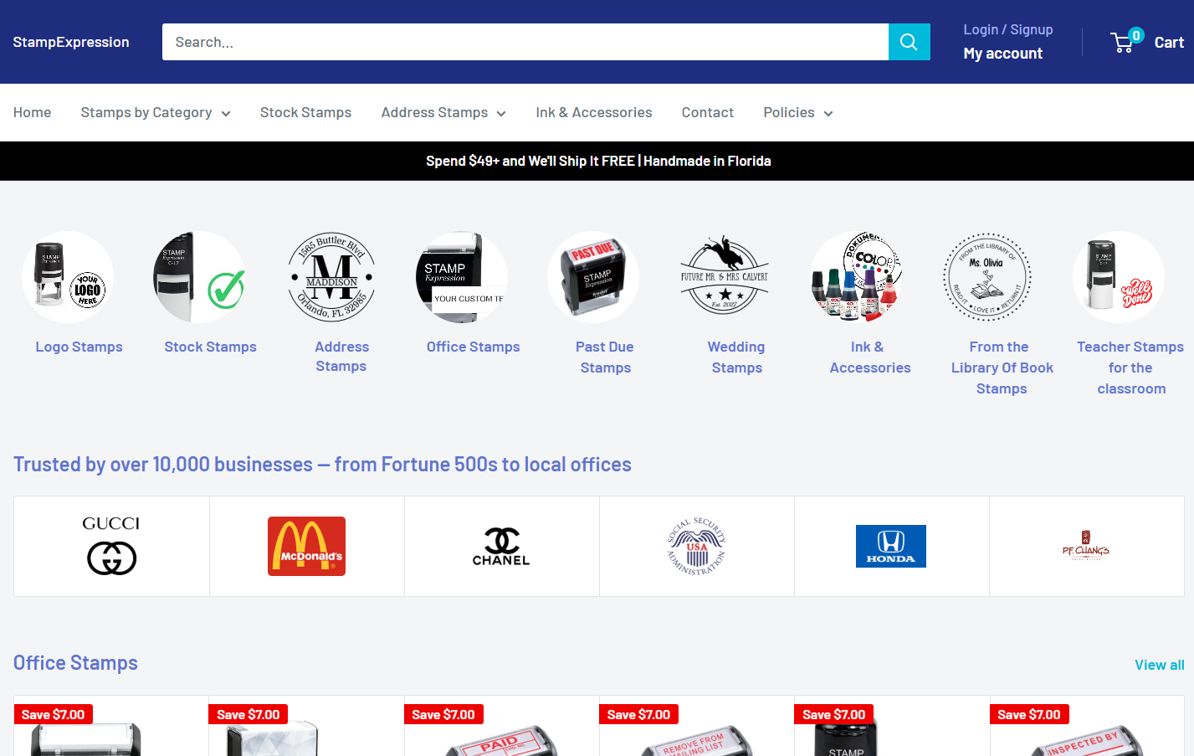Expand Address Stamps menu chevron
Screen dimensions: 1194x756
pos(501,113)
